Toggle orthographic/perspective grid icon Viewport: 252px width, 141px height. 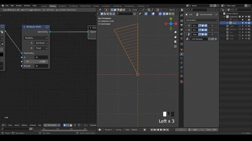click(x=175, y=47)
